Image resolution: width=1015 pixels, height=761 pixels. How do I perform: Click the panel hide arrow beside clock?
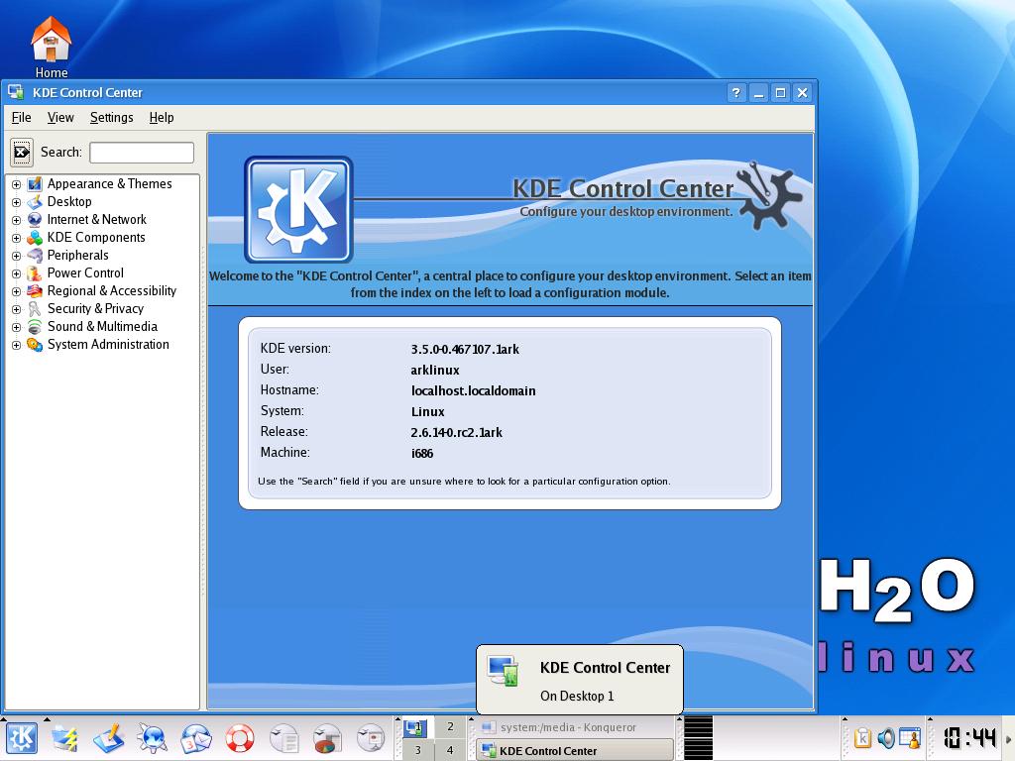[1008, 737]
